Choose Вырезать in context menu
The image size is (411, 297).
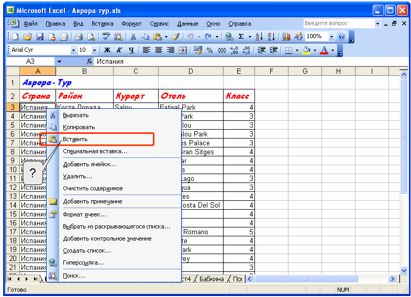click(x=114, y=115)
